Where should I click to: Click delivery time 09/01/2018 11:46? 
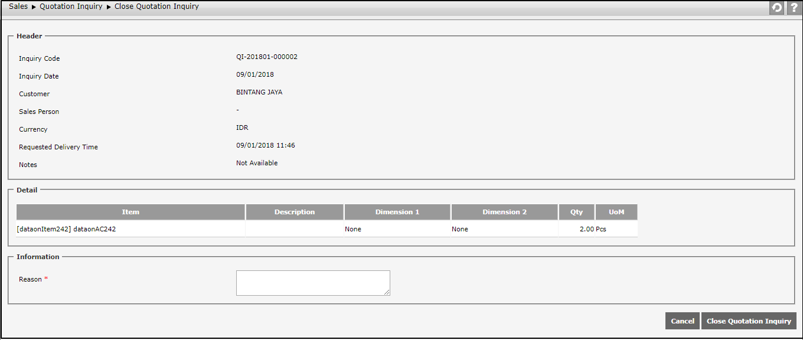click(x=266, y=146)
